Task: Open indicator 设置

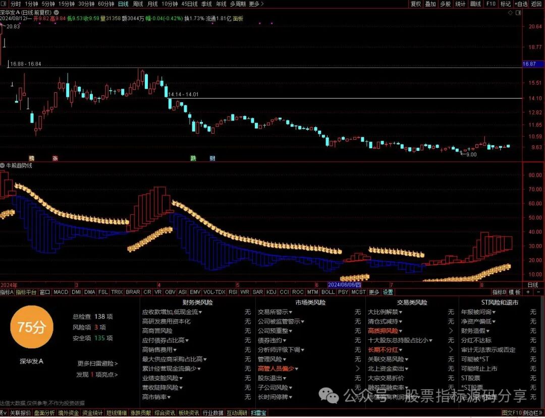Action: click(x=388, y=292)
